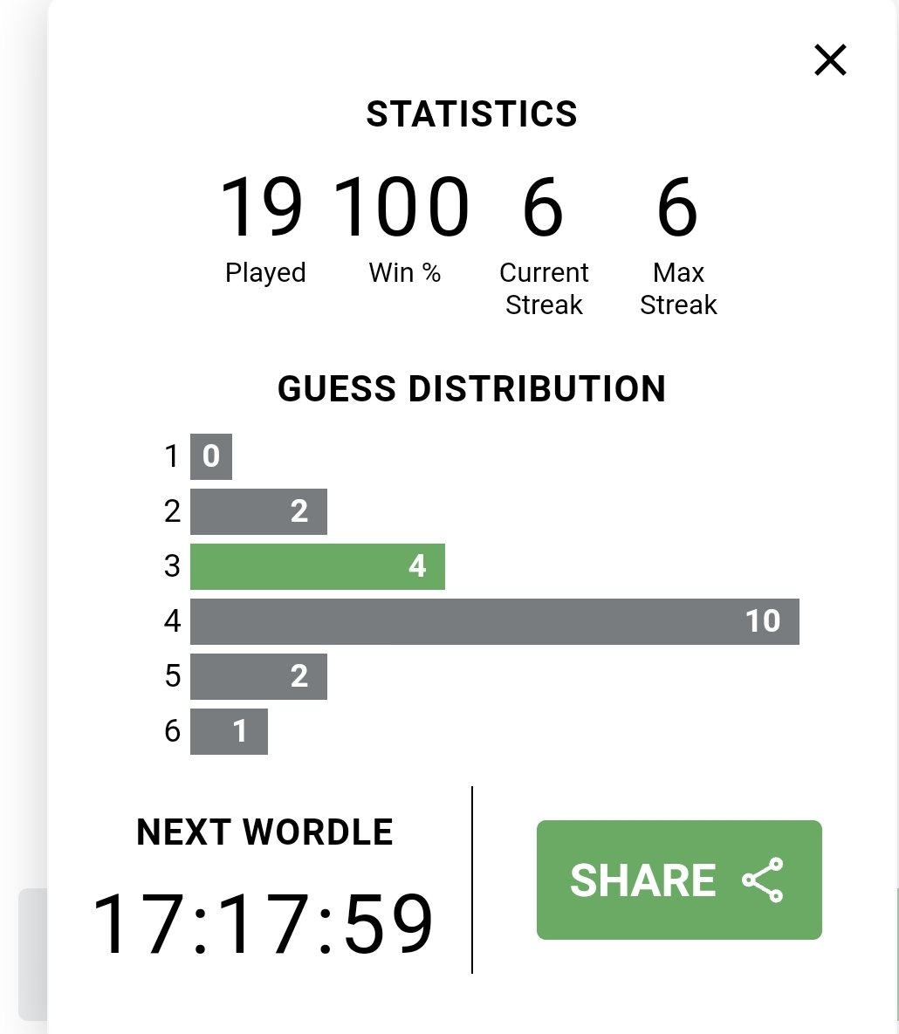Select the green bar for 3 guesses
Image resolution: width=899 pixels, height=1034 pixels.
click(317, 566)
